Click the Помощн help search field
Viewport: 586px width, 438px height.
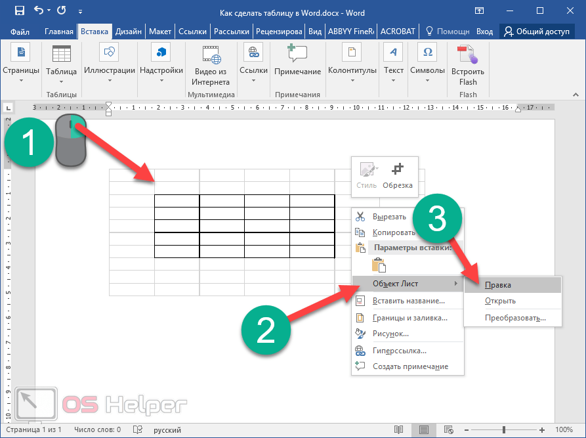(448, 32)
